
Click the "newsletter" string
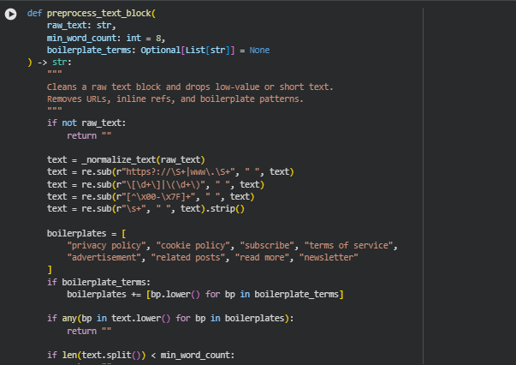point(328,257)
